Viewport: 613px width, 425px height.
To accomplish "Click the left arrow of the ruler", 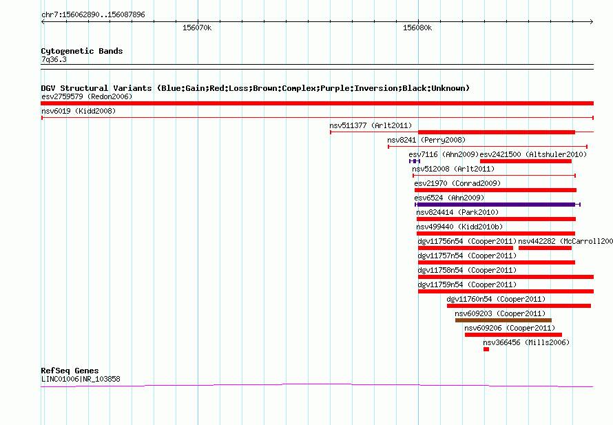I will 43,22.
